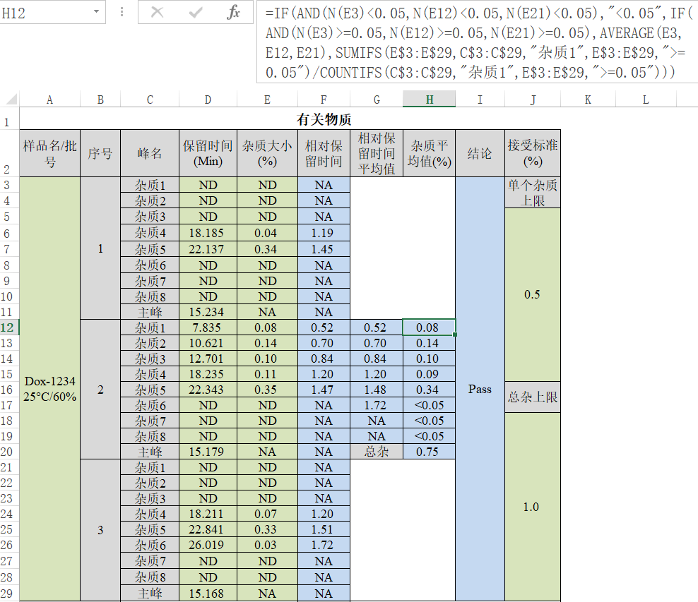Select the 总杂 label cell

point(377,452)
